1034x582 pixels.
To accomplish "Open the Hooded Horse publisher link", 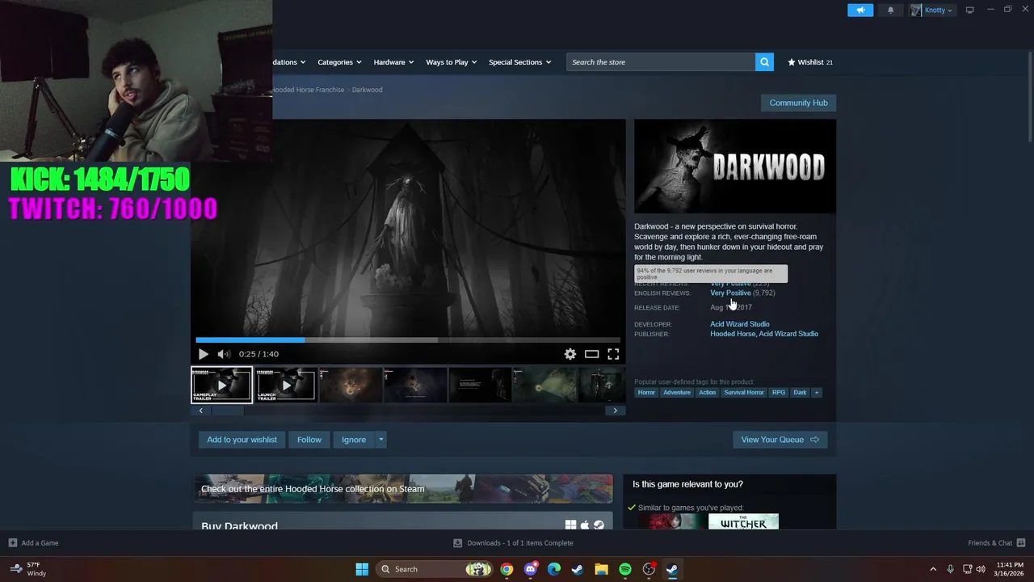I will pyautogui.click(x=733, y=334).
